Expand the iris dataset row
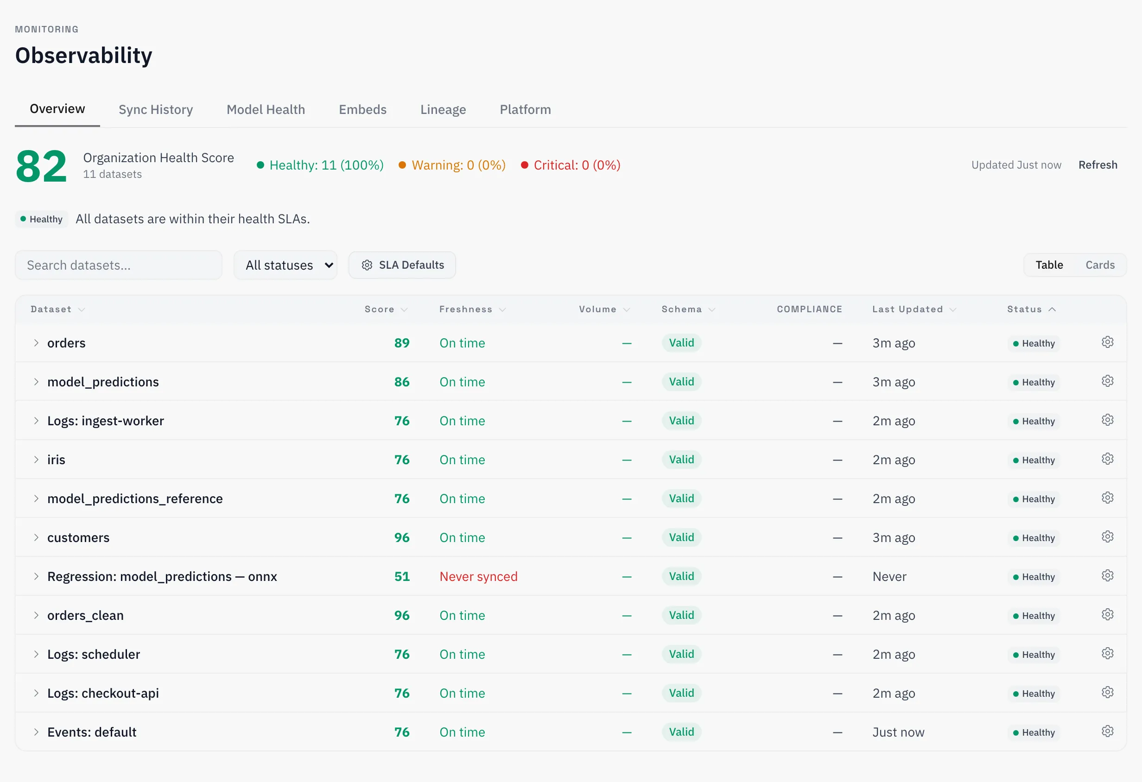This screenshot has height=782, width=1142. 36,460
